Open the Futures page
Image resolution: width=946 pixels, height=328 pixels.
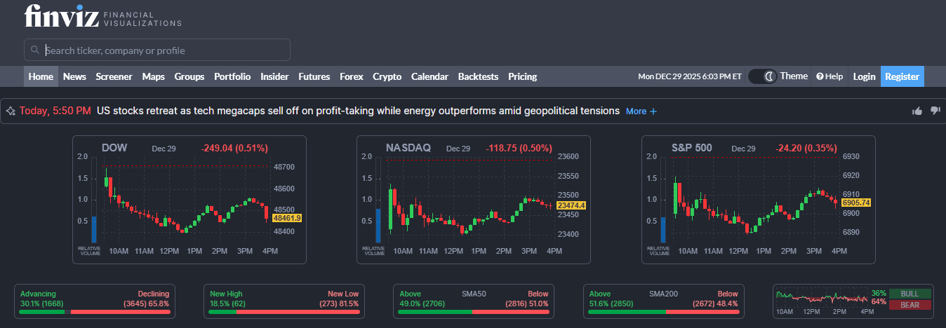point(314,76)
